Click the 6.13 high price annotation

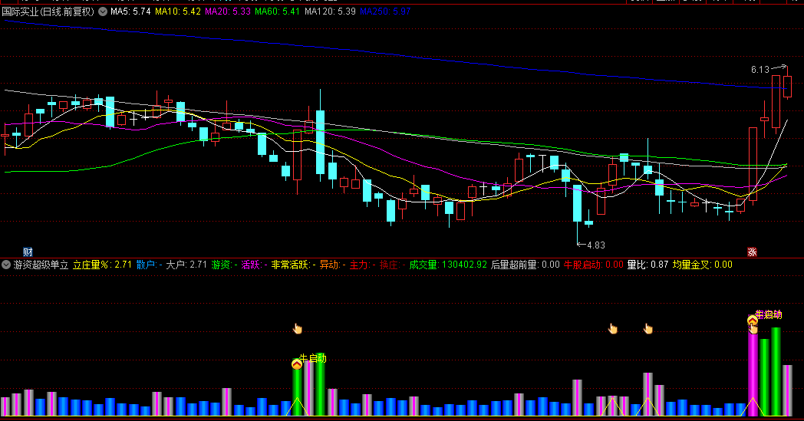(x=760, y=70)
